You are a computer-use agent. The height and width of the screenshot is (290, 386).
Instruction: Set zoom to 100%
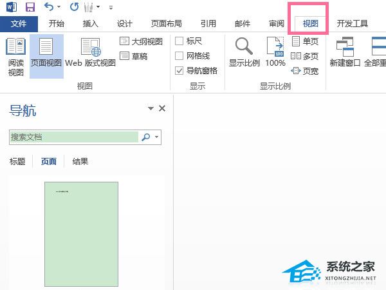click(275, 52)
